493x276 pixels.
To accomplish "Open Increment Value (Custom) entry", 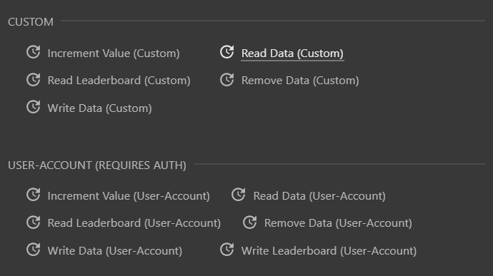I will (114, 53).
